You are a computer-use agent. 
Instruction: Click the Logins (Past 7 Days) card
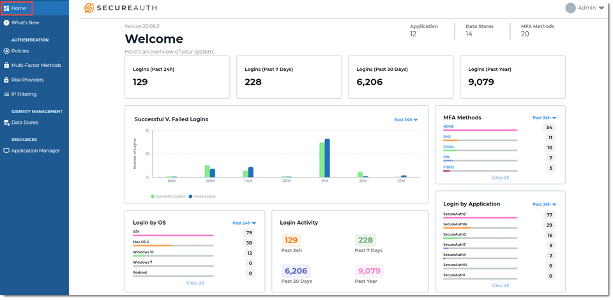click(289, 77)
